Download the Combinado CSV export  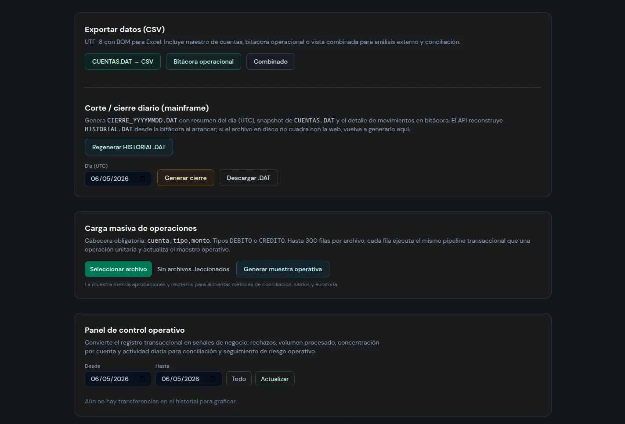(271, 61)
